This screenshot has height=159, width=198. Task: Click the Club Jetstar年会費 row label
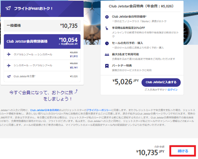24,76
